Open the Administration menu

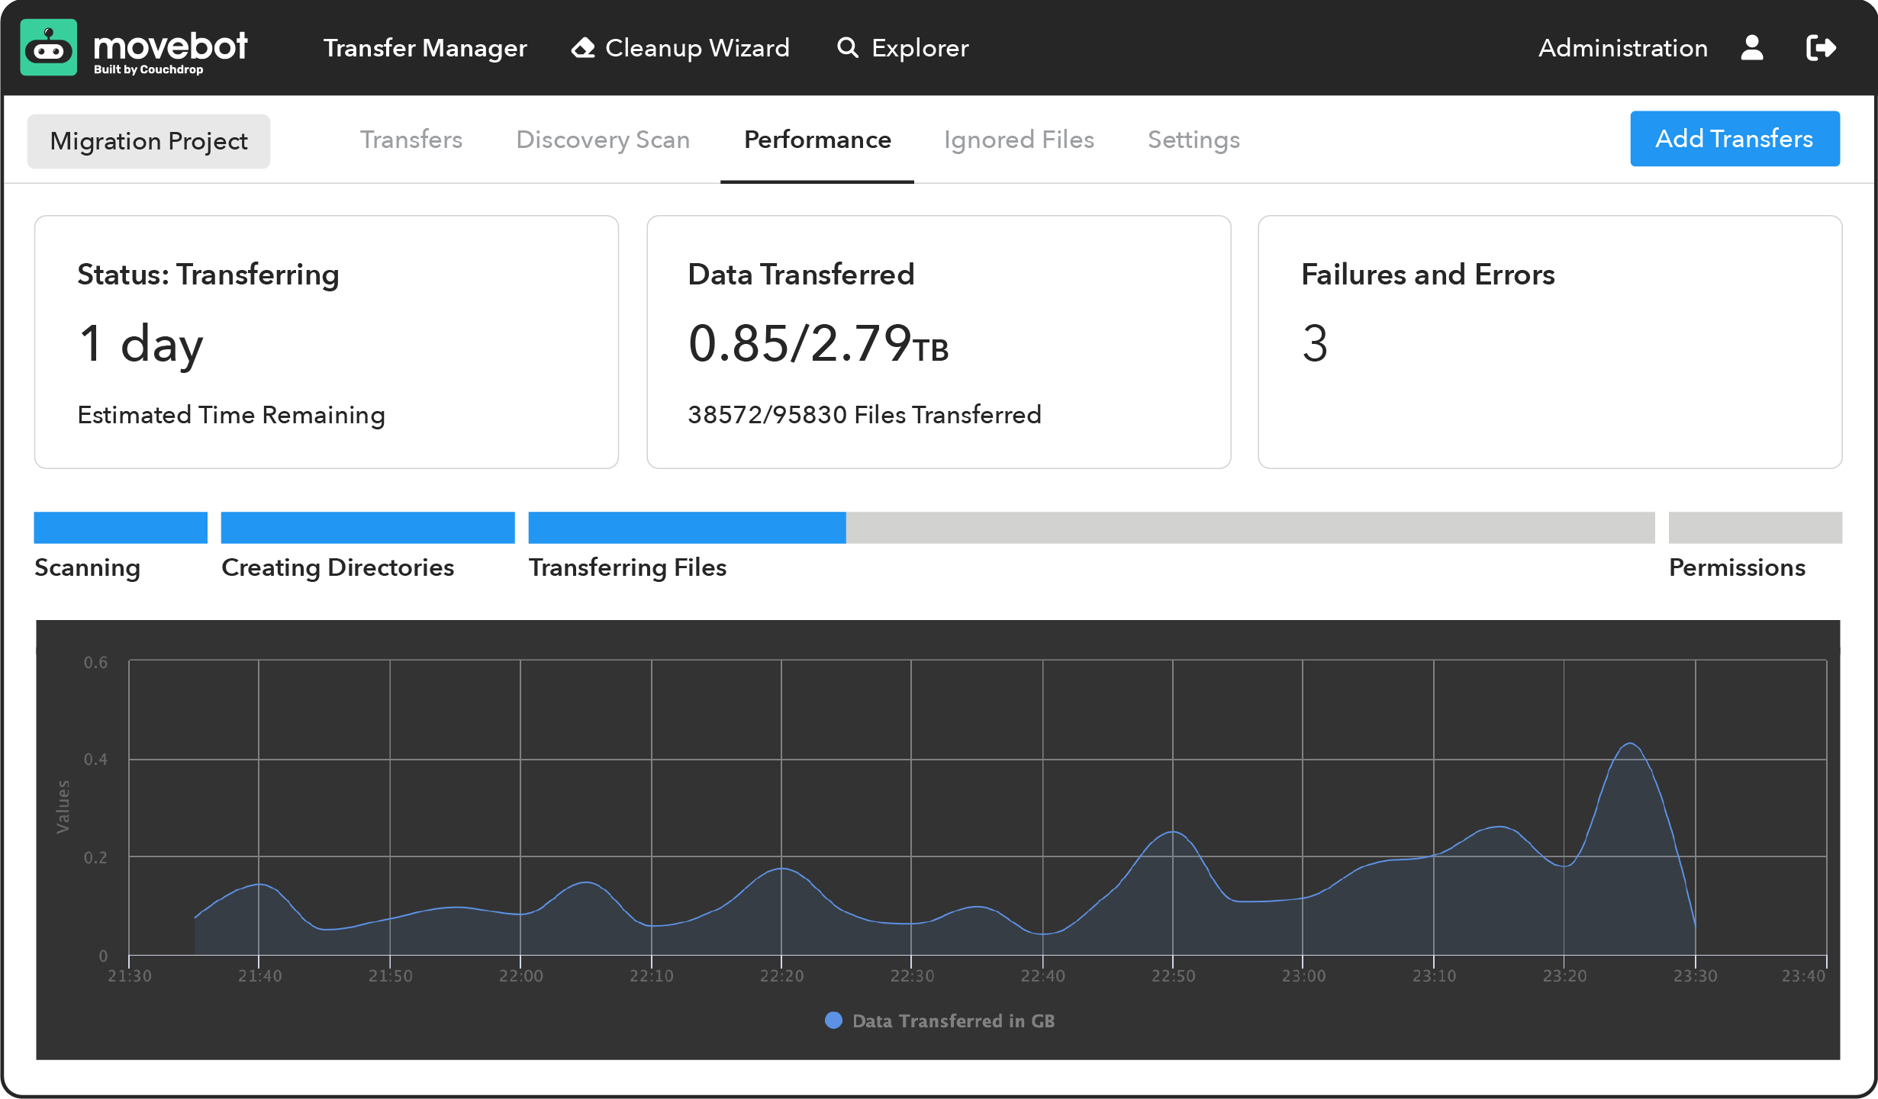point(1622,48)
